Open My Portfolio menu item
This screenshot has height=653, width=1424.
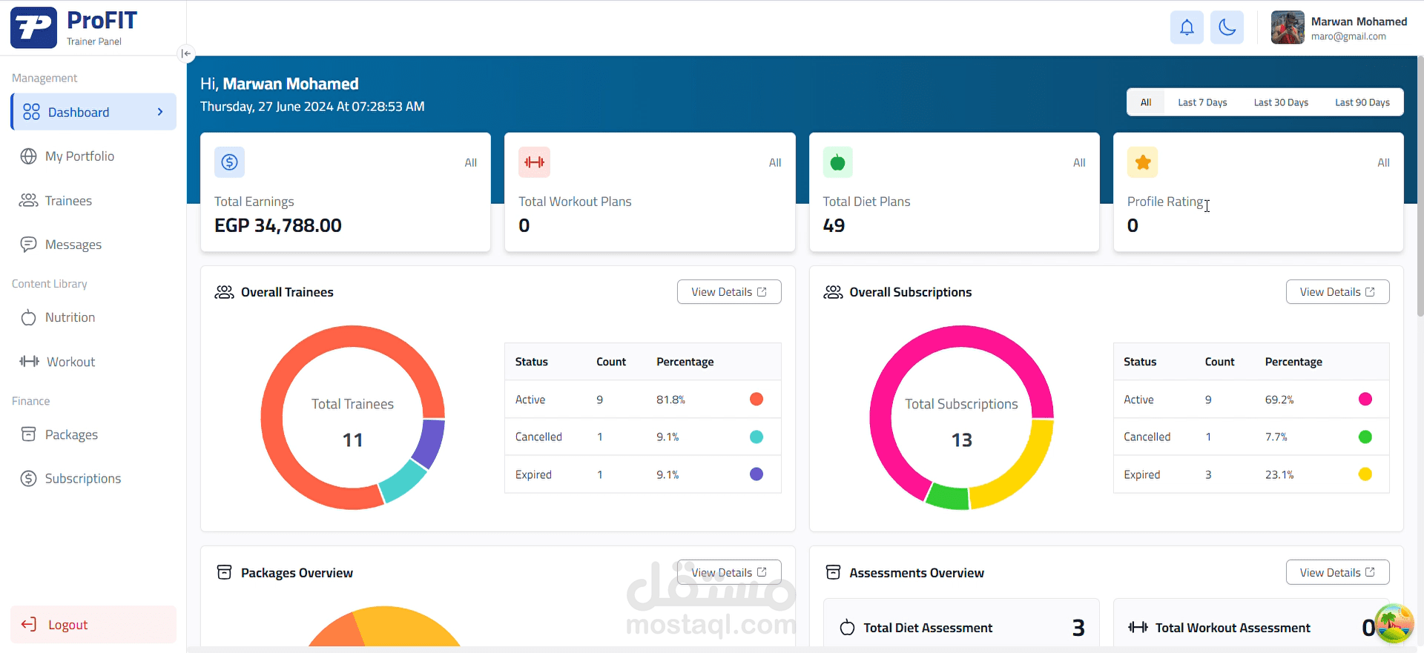pos(93,156)
